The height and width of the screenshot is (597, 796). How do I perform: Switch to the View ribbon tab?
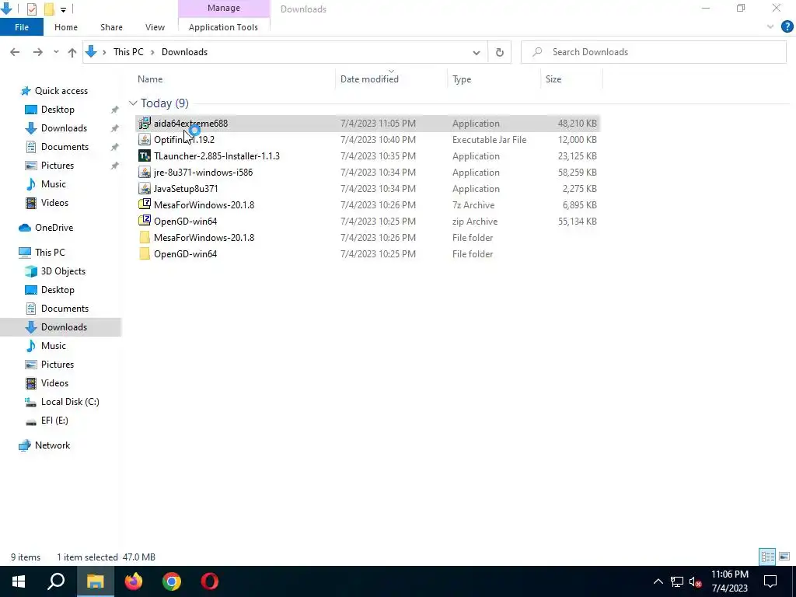tap(155, 27)
